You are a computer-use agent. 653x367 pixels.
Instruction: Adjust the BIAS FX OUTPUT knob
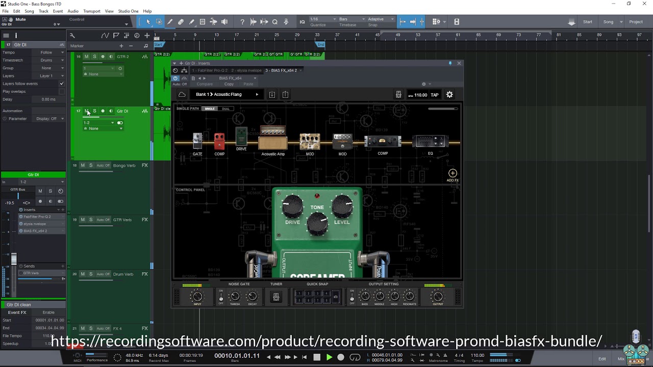click(x=438, y=296)
